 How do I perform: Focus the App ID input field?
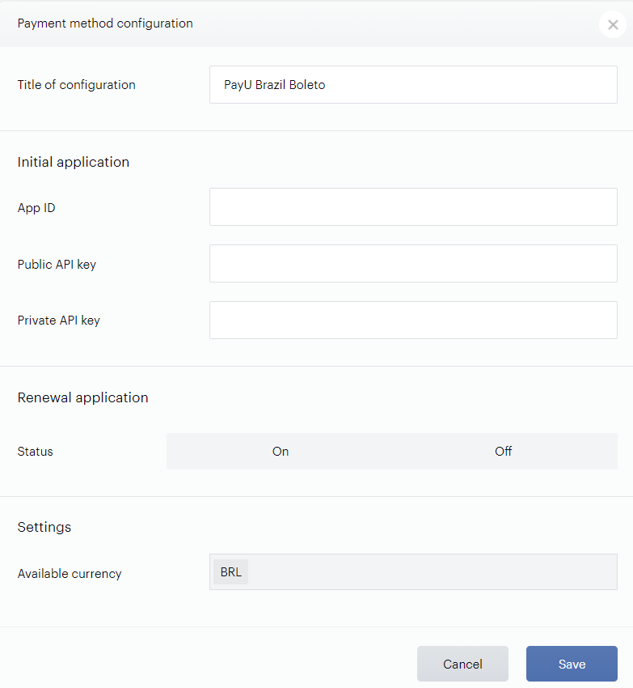(x=413, y=207)
